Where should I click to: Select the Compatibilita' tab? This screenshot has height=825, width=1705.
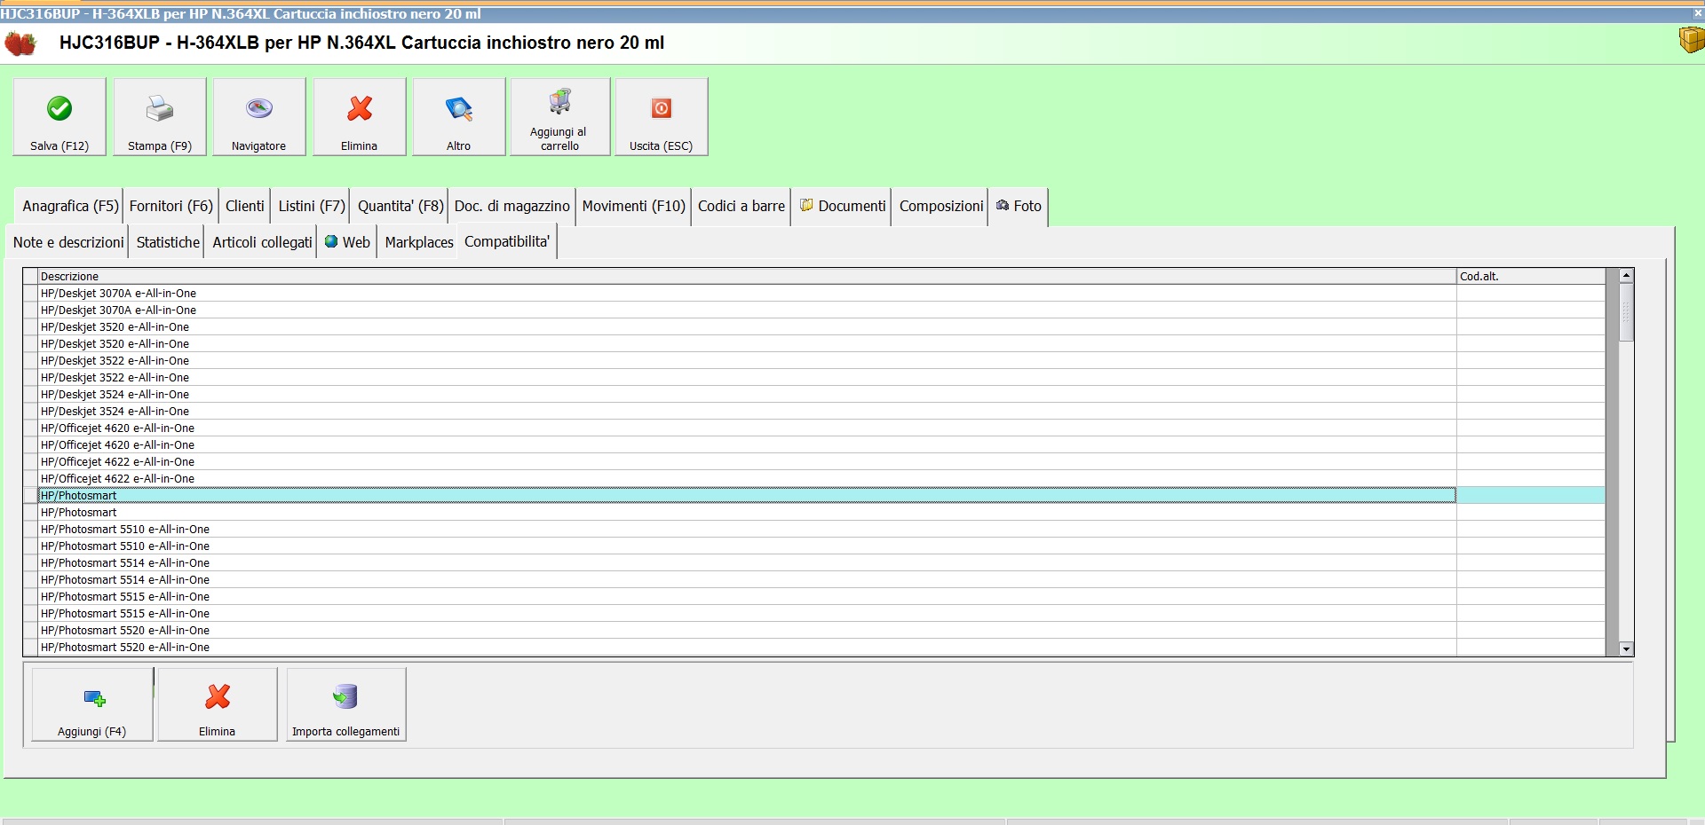507,241
